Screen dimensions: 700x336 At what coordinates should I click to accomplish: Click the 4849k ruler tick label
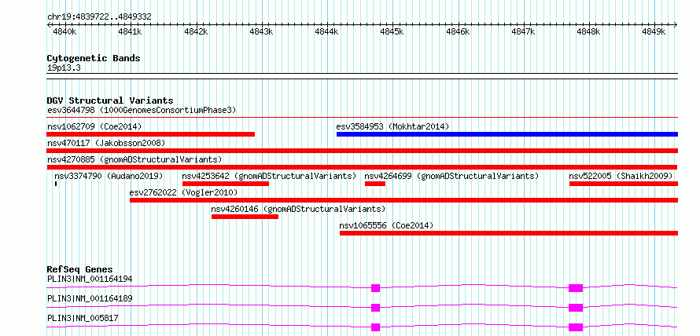click(x=654, y=32)
